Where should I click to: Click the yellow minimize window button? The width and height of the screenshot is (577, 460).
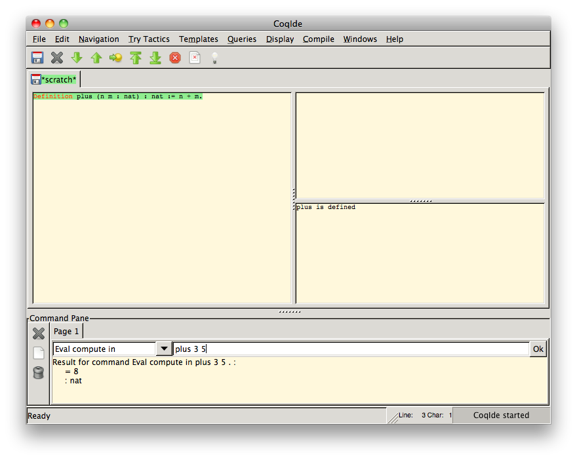click(50, 24)
